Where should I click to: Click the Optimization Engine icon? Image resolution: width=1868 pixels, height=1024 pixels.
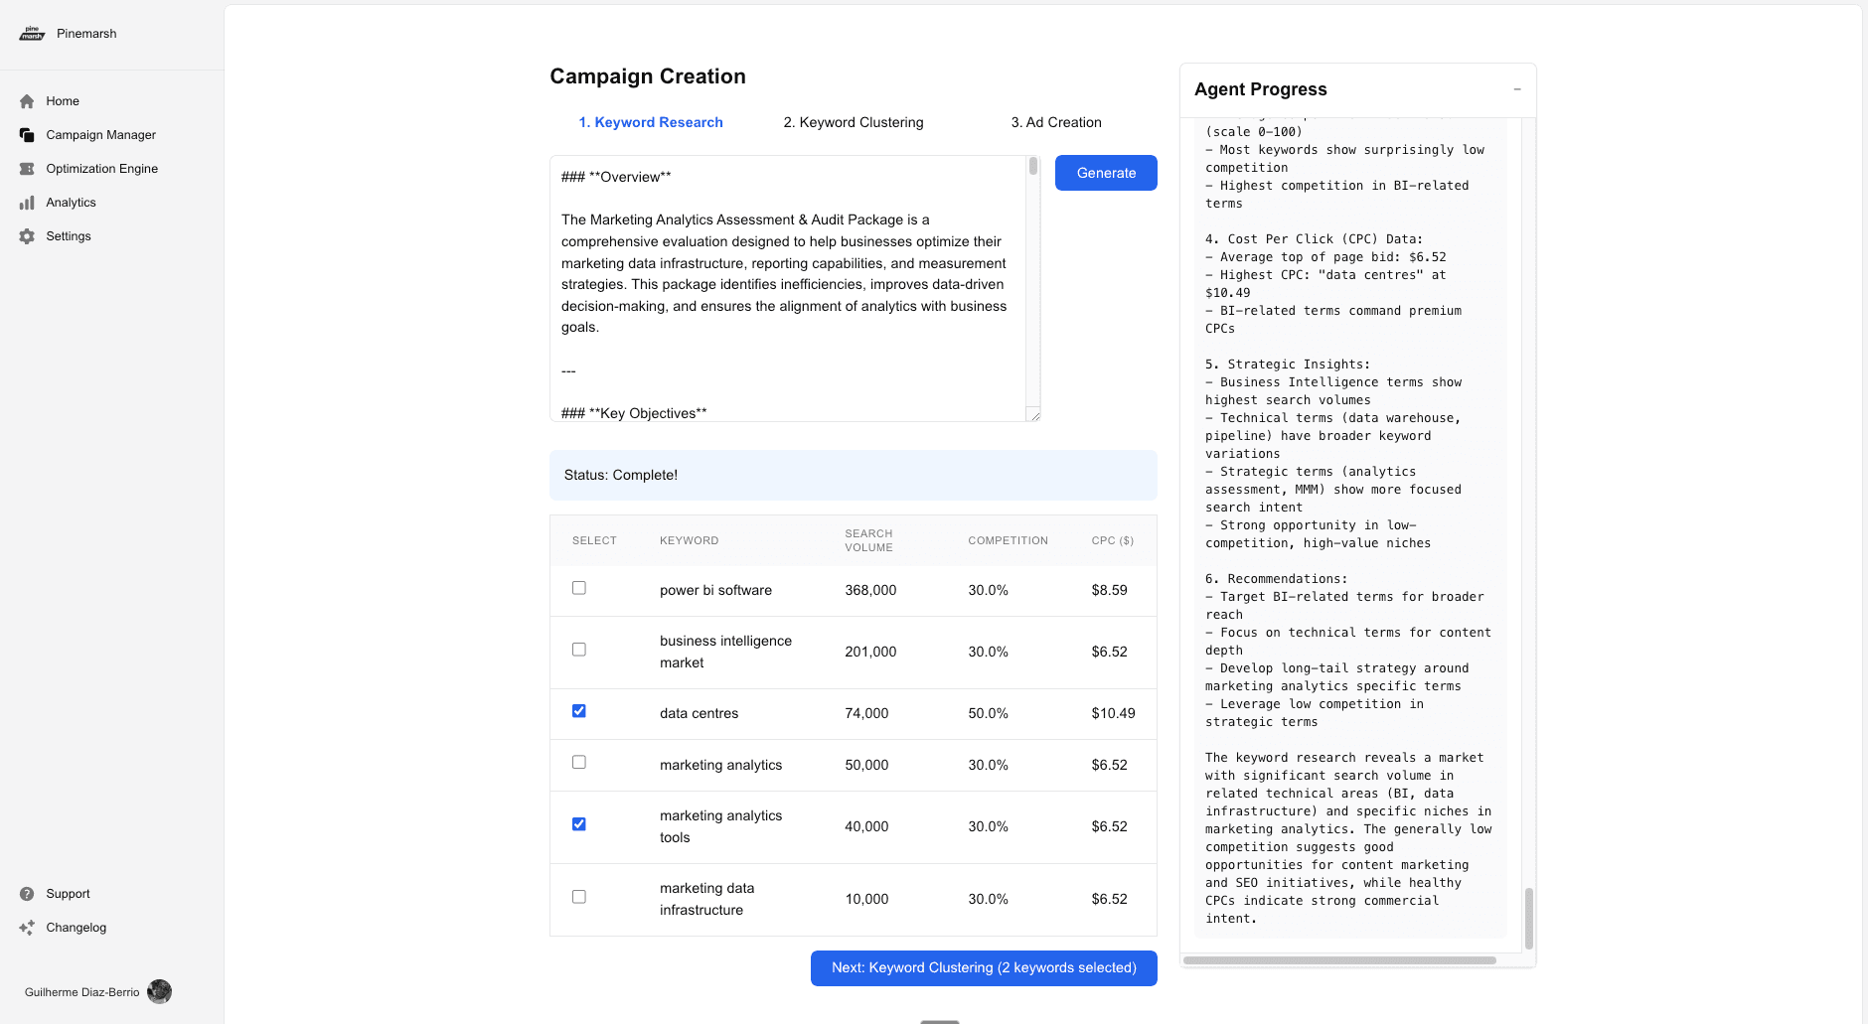click(x=27, y=169)
